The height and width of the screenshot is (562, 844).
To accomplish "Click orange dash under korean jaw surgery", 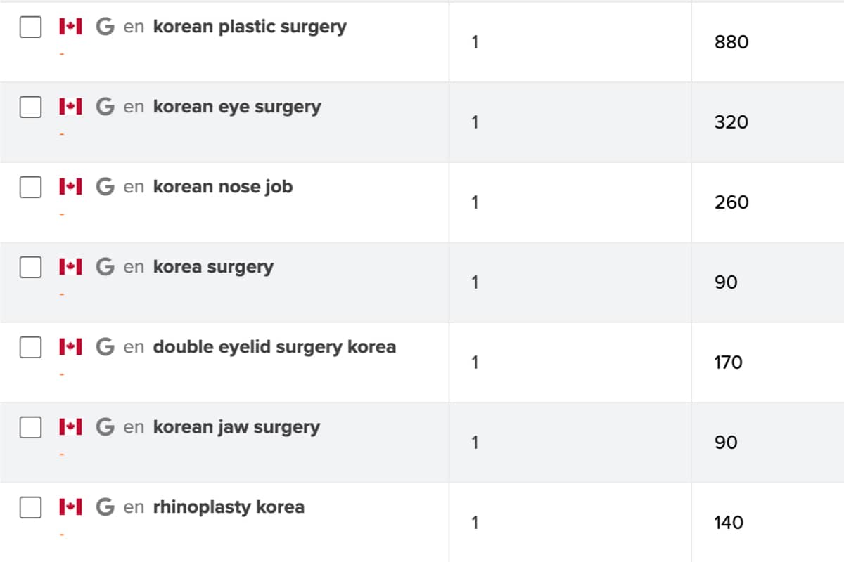I will [x=62, y=455].
